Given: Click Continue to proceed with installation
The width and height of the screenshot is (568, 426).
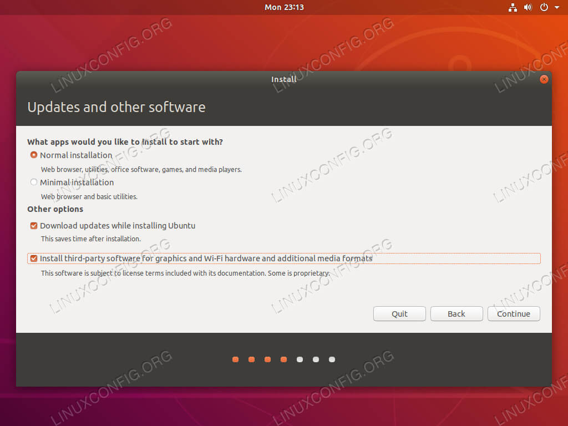Looking at the screenshot, I should 514,314.
